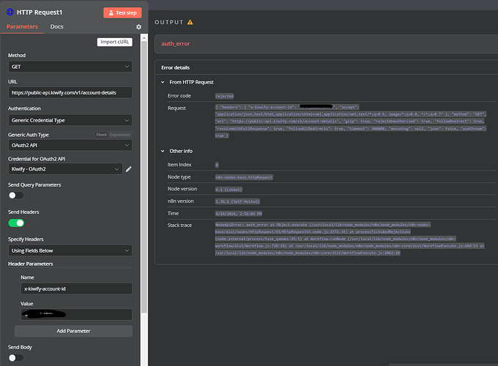Image resolution: width=498 pixels, height=366 pixels.
Task: Switch to the Docs tab
Action: (x=56, y=26)
